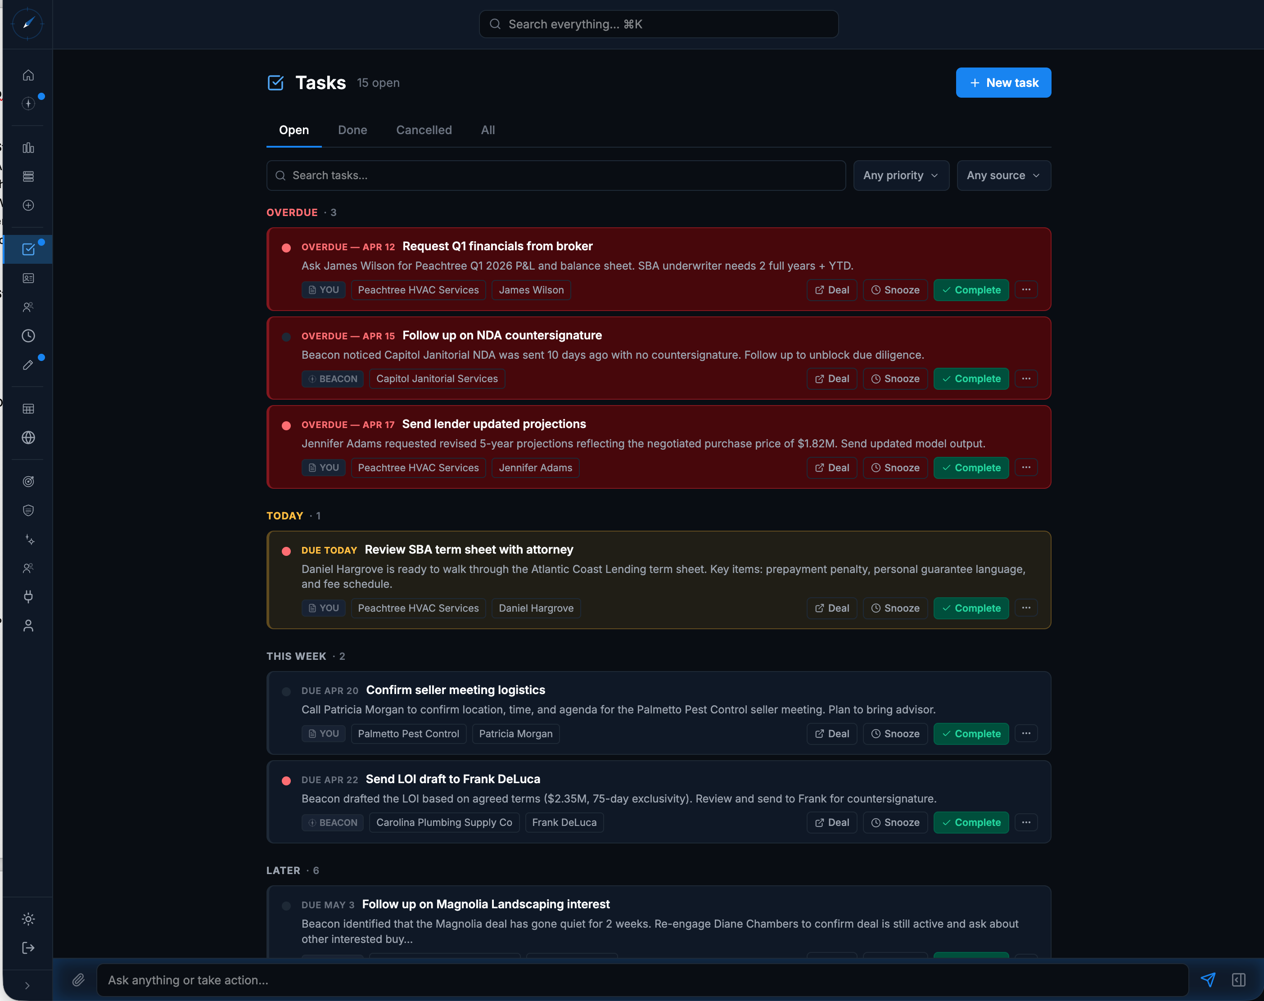Complete the Review SBA term sheet task
Image resolution: width=1264 pixels, height=1001 pixels.
click(x=971, y=608)
